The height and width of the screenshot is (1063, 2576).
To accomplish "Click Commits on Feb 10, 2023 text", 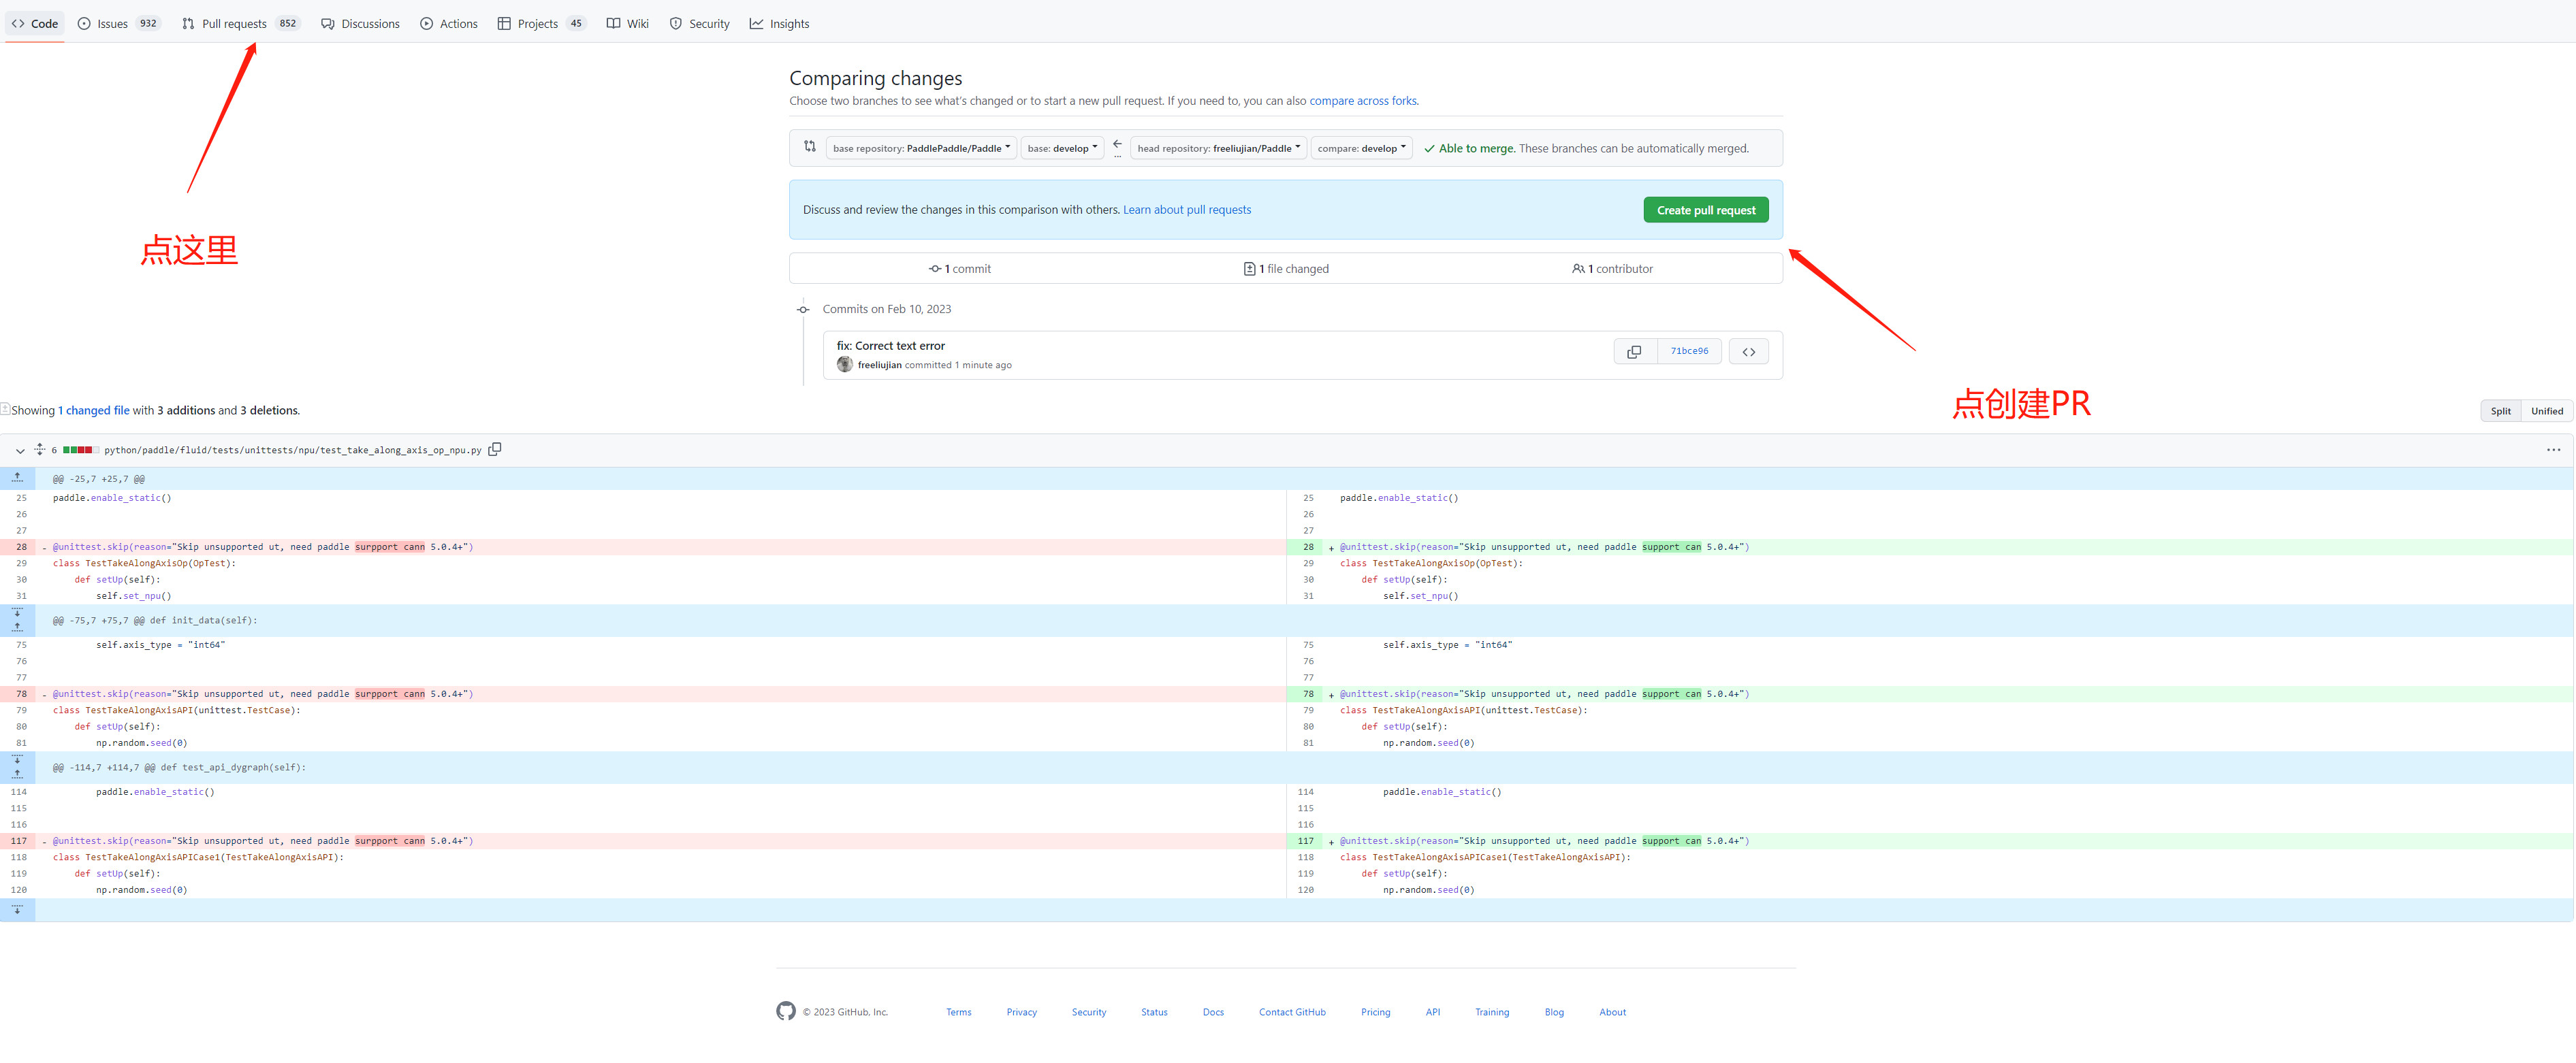I will pos(886,310).
